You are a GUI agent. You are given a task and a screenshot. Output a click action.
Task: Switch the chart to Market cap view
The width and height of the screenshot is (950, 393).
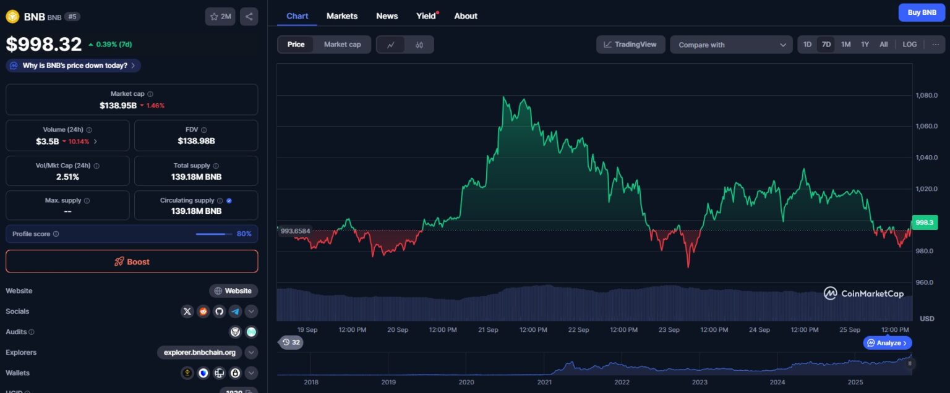pyautogui.click(x=343, y=44)
